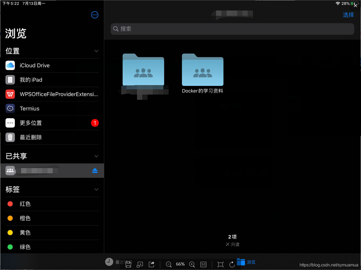Click the save icon in viewer toolbar
Viewport: 361px width, 270px height.
[x=128, y=264]
